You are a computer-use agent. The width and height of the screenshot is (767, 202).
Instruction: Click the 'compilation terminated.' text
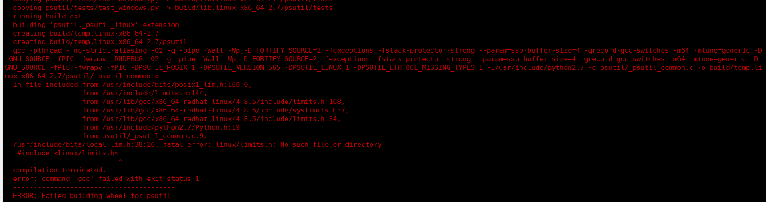[x=59, y=170]
